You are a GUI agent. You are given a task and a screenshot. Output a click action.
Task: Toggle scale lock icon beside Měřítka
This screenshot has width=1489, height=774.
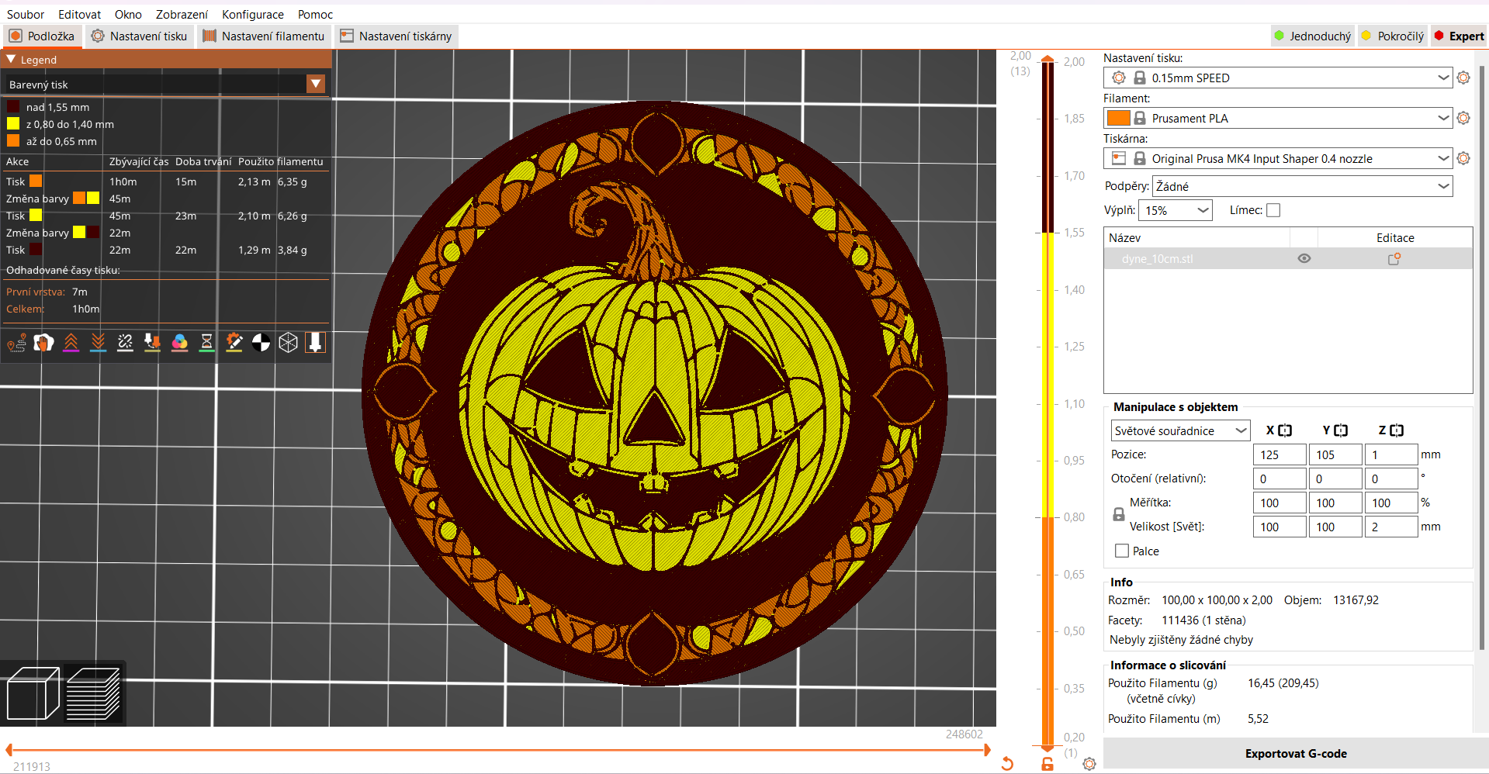(1119, 514)
